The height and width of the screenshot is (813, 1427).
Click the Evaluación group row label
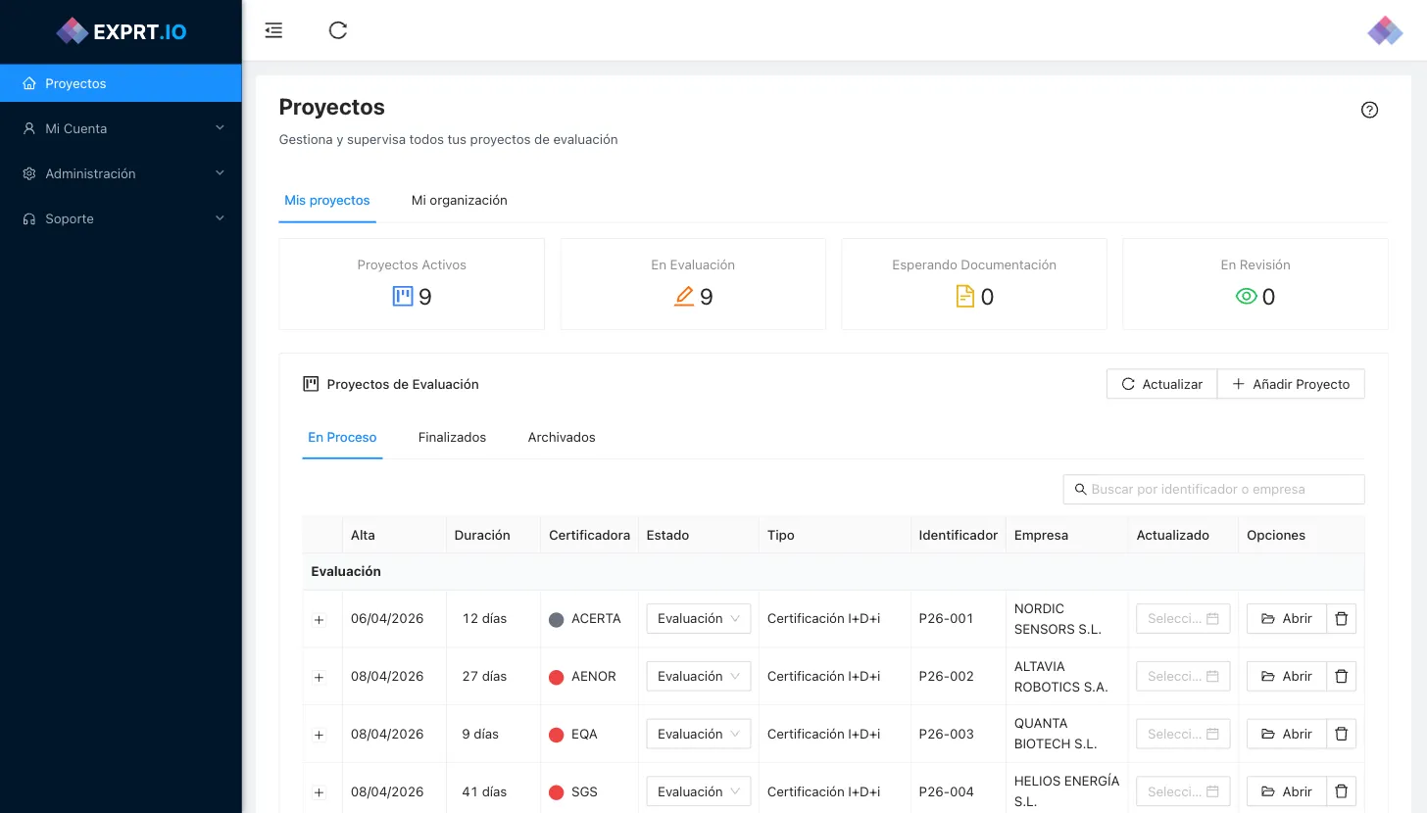[346, 571]
